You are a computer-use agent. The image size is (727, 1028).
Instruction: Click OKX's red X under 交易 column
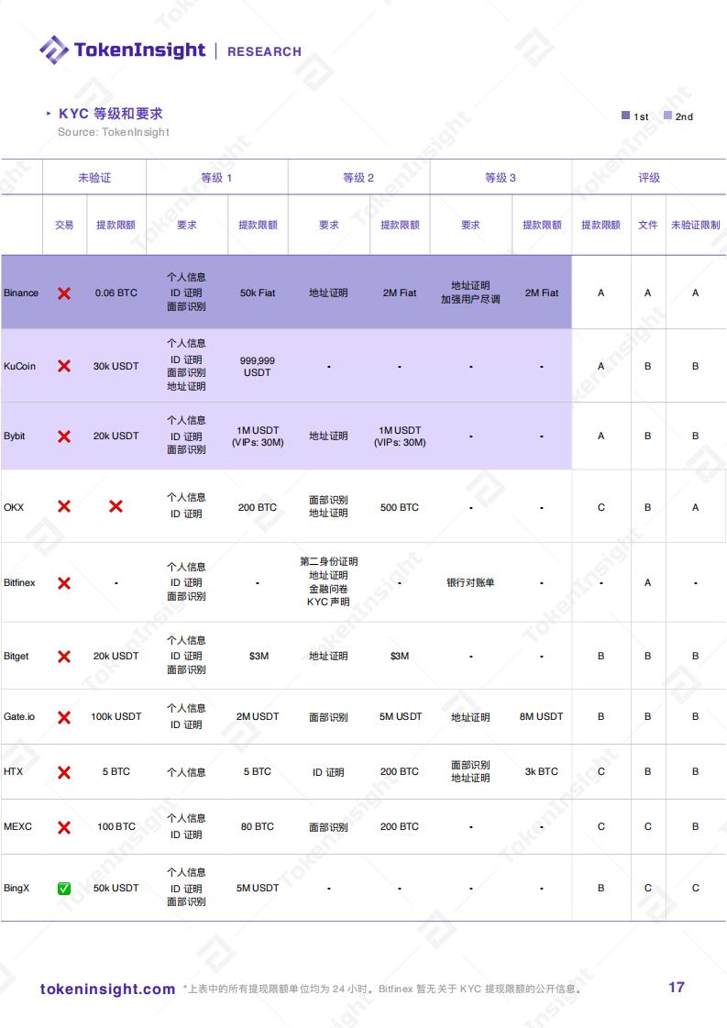pos(64,506)
